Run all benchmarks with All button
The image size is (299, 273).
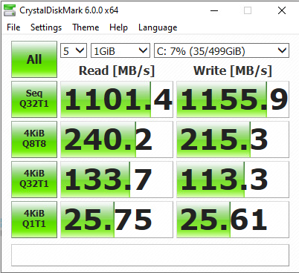(34, 59)
